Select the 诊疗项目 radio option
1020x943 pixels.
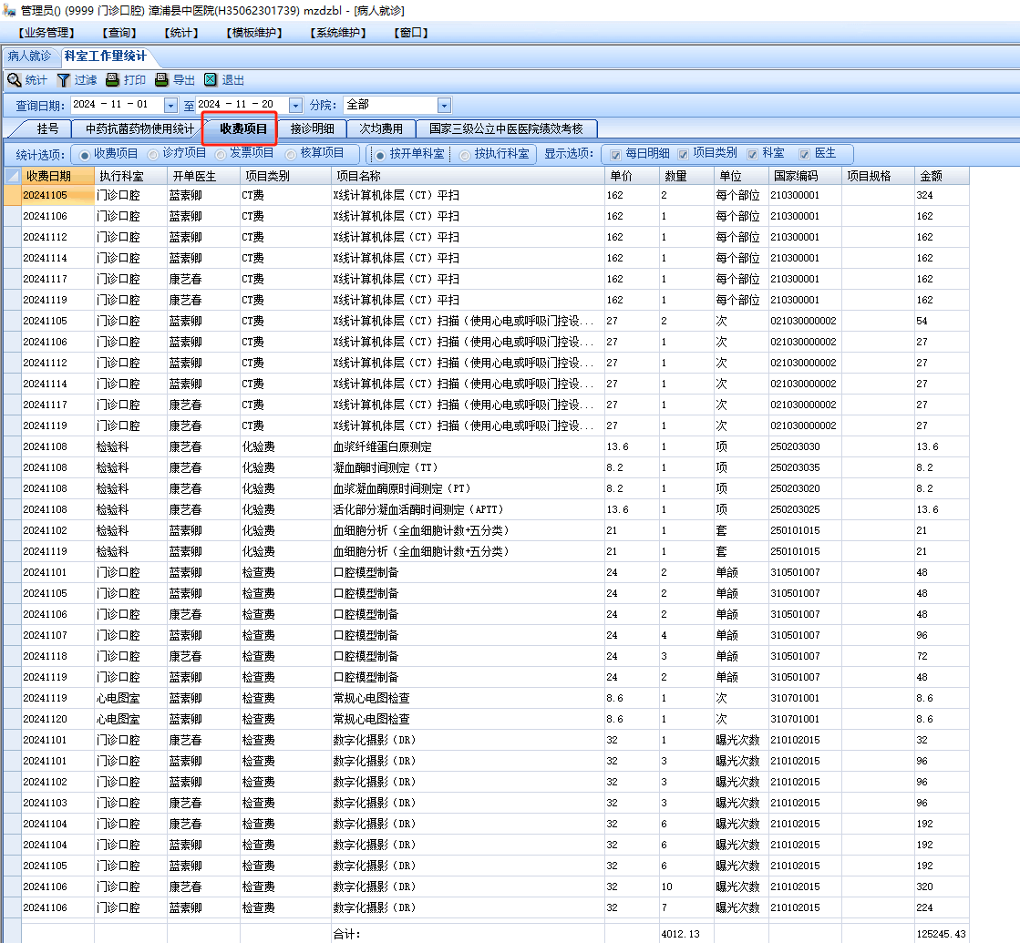(x=153, y=154)
